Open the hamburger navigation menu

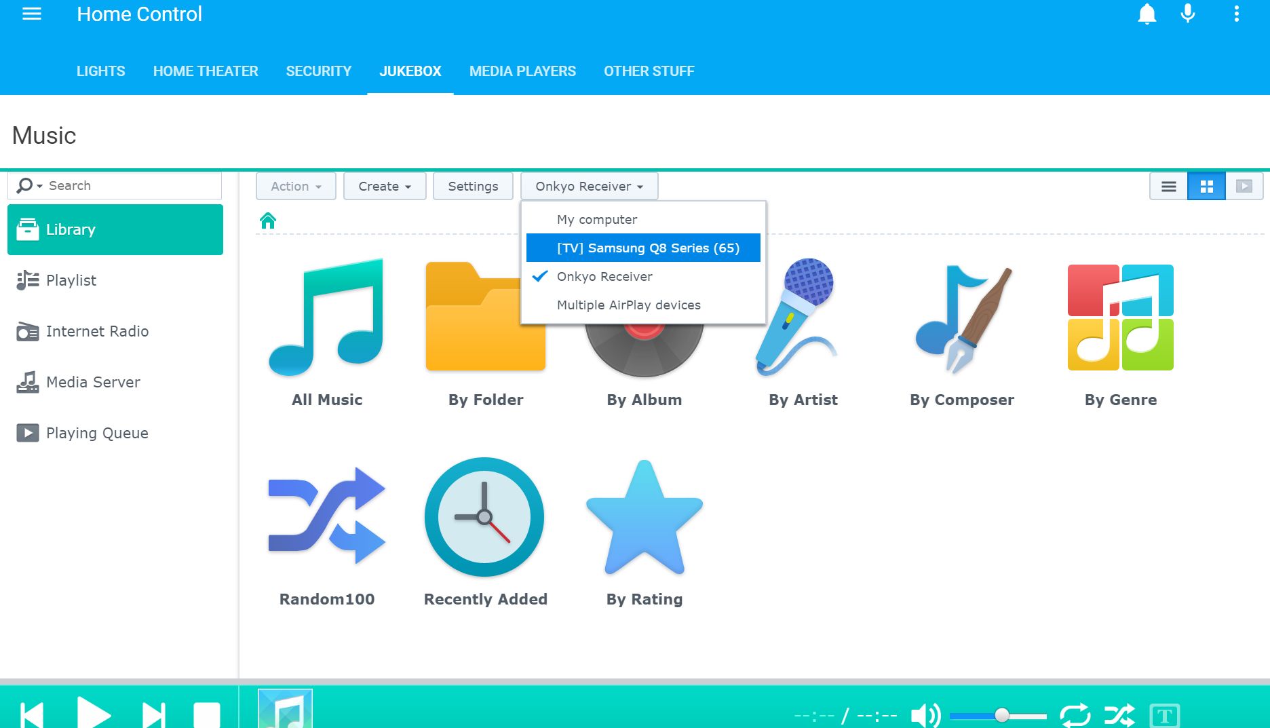[x=32, y=14]
